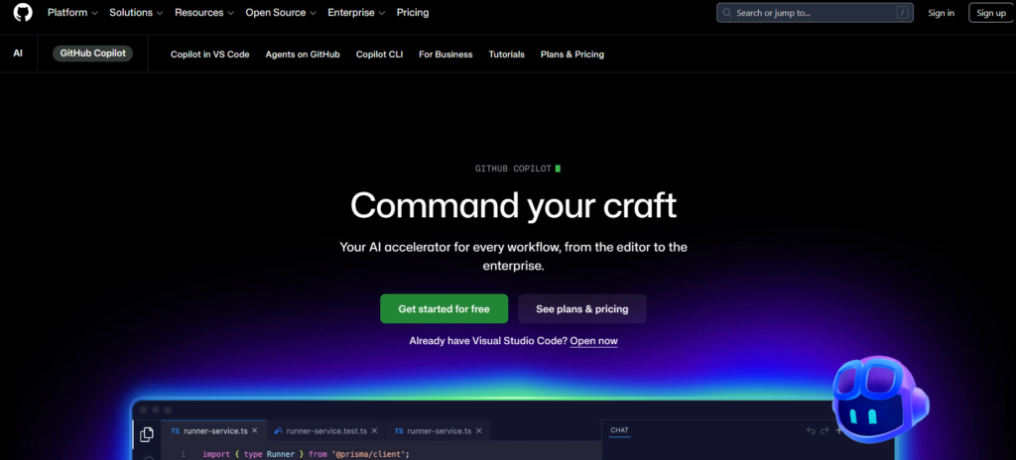
Task: Open the Agents on GitHub page
Action: point(303,55)
